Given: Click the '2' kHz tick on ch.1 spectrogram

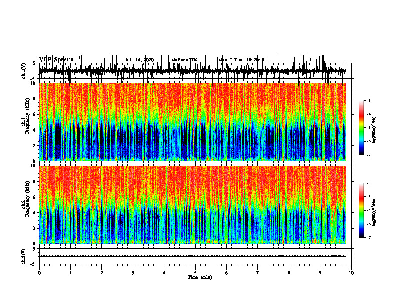Looking at the screenshot, I should 35,146.
